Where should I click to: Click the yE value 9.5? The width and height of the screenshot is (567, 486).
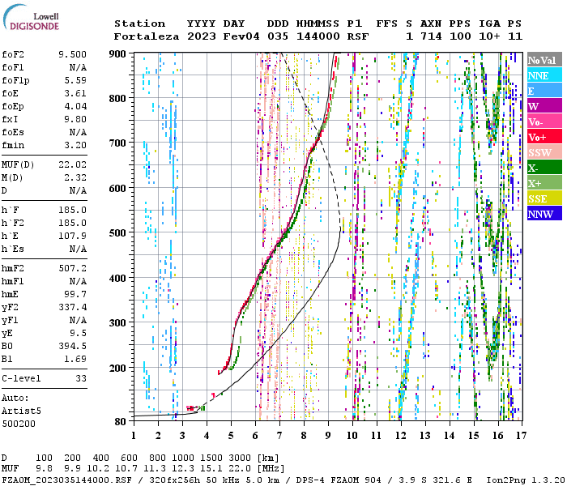[79, 334]
